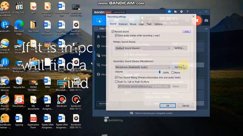Open output folder icon in Bandicam title bar
243x136 pixels.
point(175,12)
